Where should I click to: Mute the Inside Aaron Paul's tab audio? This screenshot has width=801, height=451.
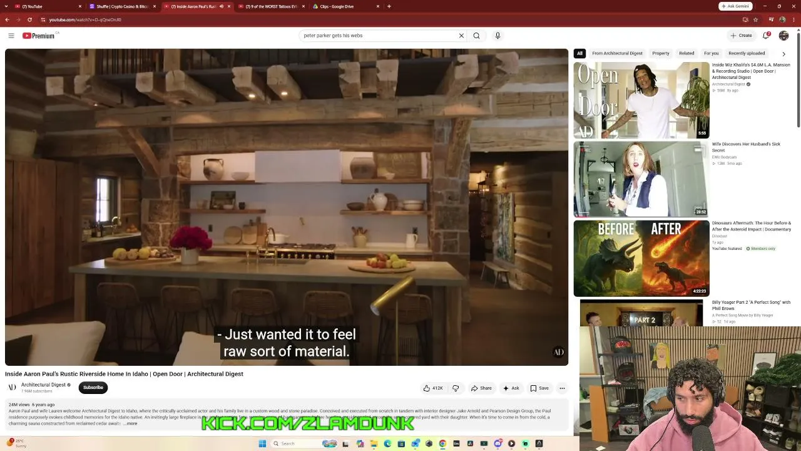(x=221, y=6)
